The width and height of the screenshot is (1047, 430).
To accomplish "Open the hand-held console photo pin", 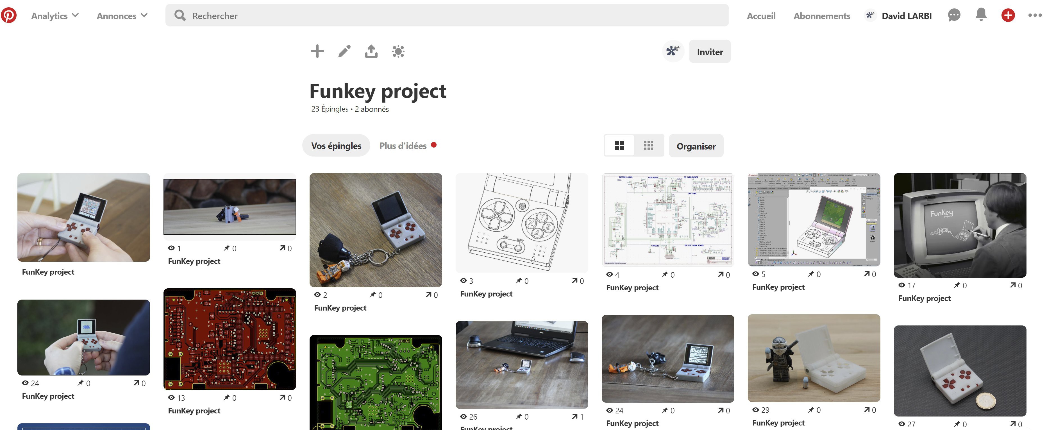I will point(83,217).
